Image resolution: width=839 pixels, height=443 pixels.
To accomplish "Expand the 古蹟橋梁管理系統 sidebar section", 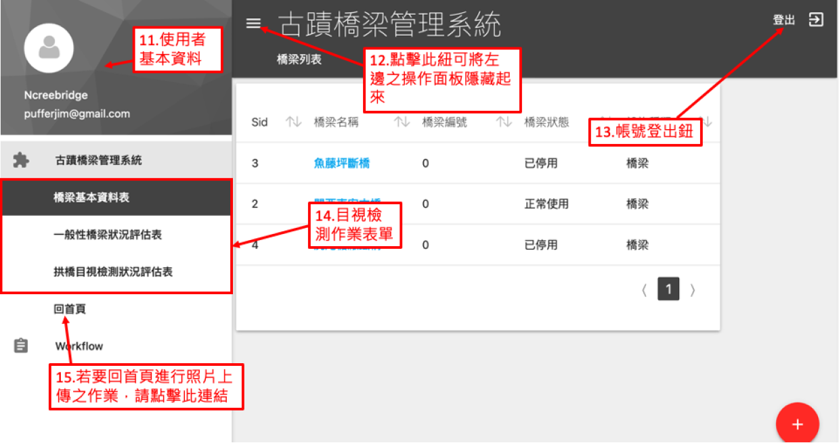I will point(98,160).
